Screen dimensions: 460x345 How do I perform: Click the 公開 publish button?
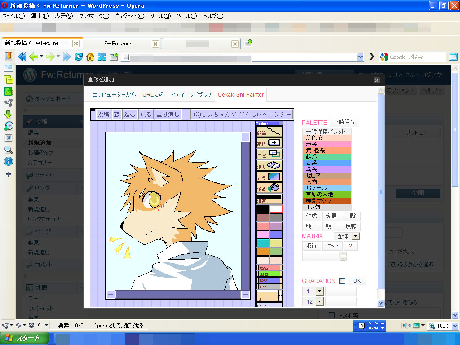[418, 193]
